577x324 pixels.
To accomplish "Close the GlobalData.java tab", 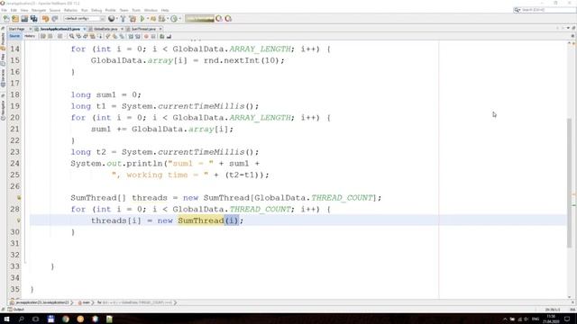I will (122, 29).
